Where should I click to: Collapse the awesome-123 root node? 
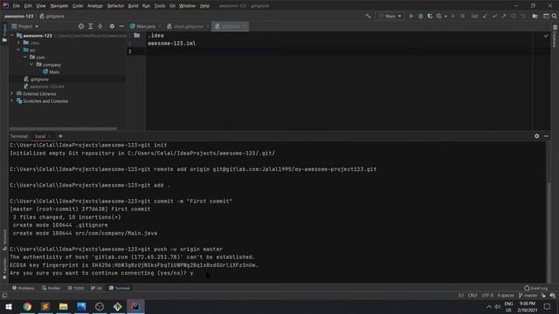(x=12, y=36)
